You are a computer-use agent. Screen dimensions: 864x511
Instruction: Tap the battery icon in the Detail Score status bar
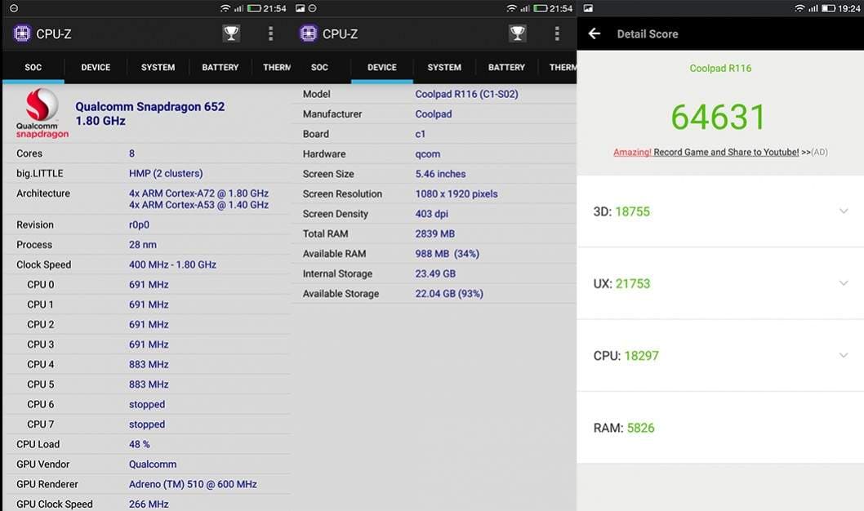828,8
